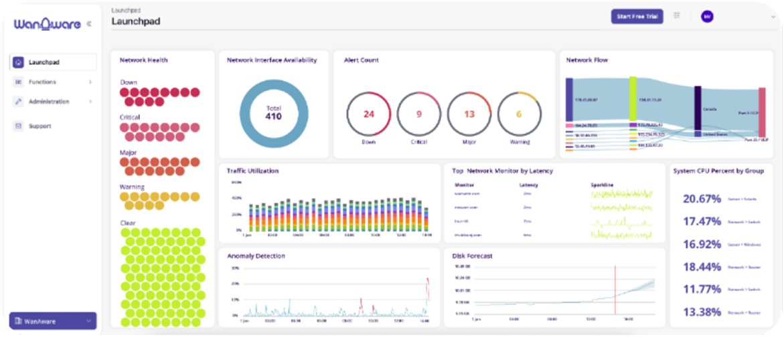The width and height of the screenshot is (784, 337).
Task: Click the 18.44% CPU value
Action: 702,267
